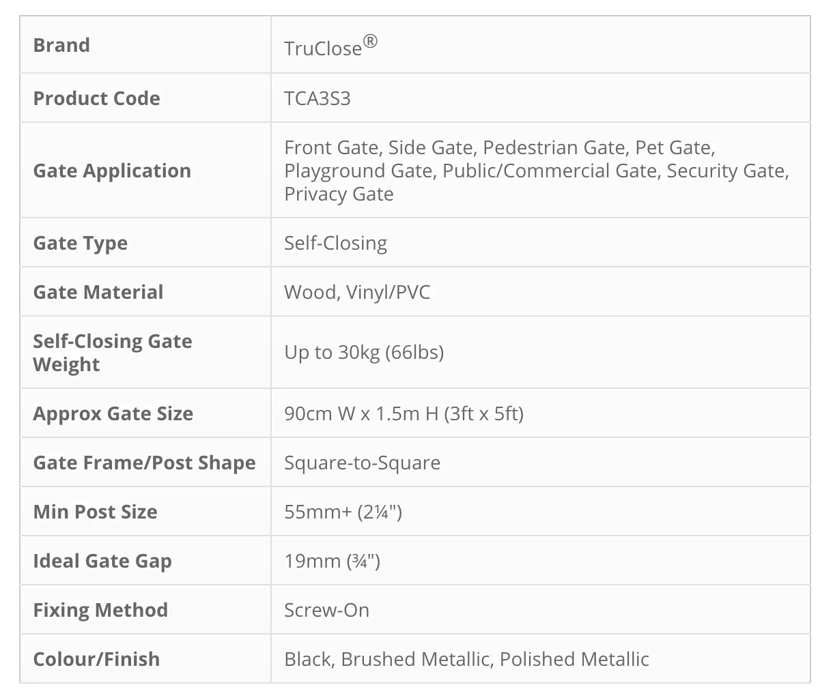The image size is (833, 700).
Task: Select the TCA3S3 product code text
Action: point(317,98)
